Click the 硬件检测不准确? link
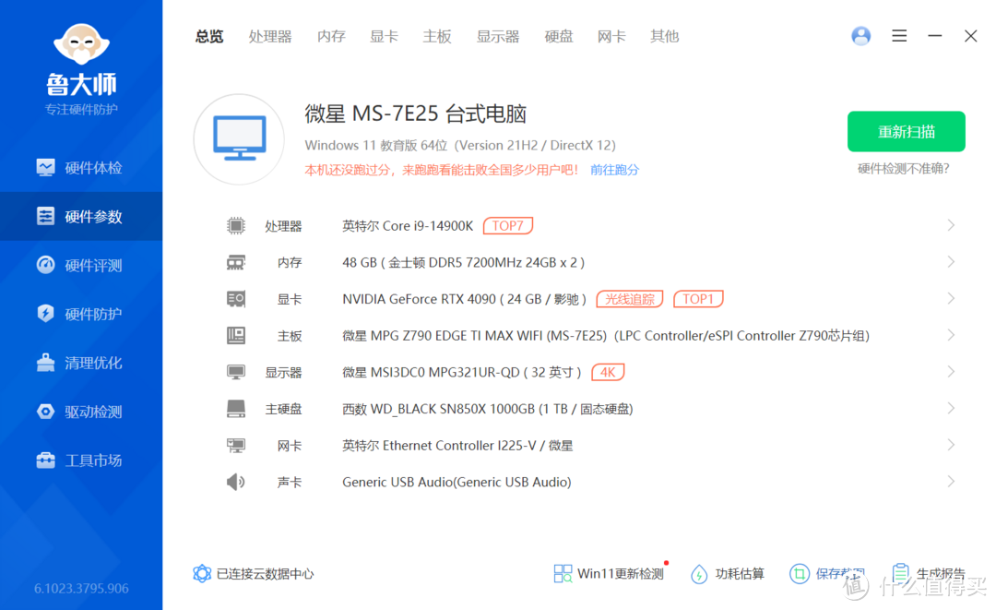Screen dimensions: 996x610 (x=903, y=168)
